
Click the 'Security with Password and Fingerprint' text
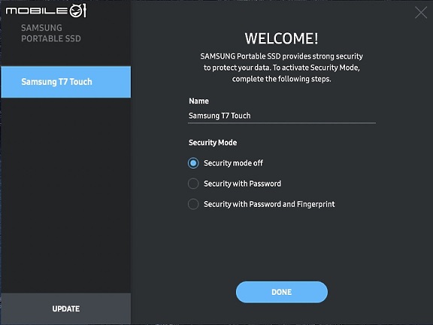(x=269, y=204)
